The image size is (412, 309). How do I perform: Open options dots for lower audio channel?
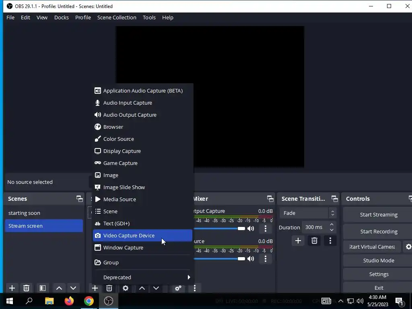(266, 259)
